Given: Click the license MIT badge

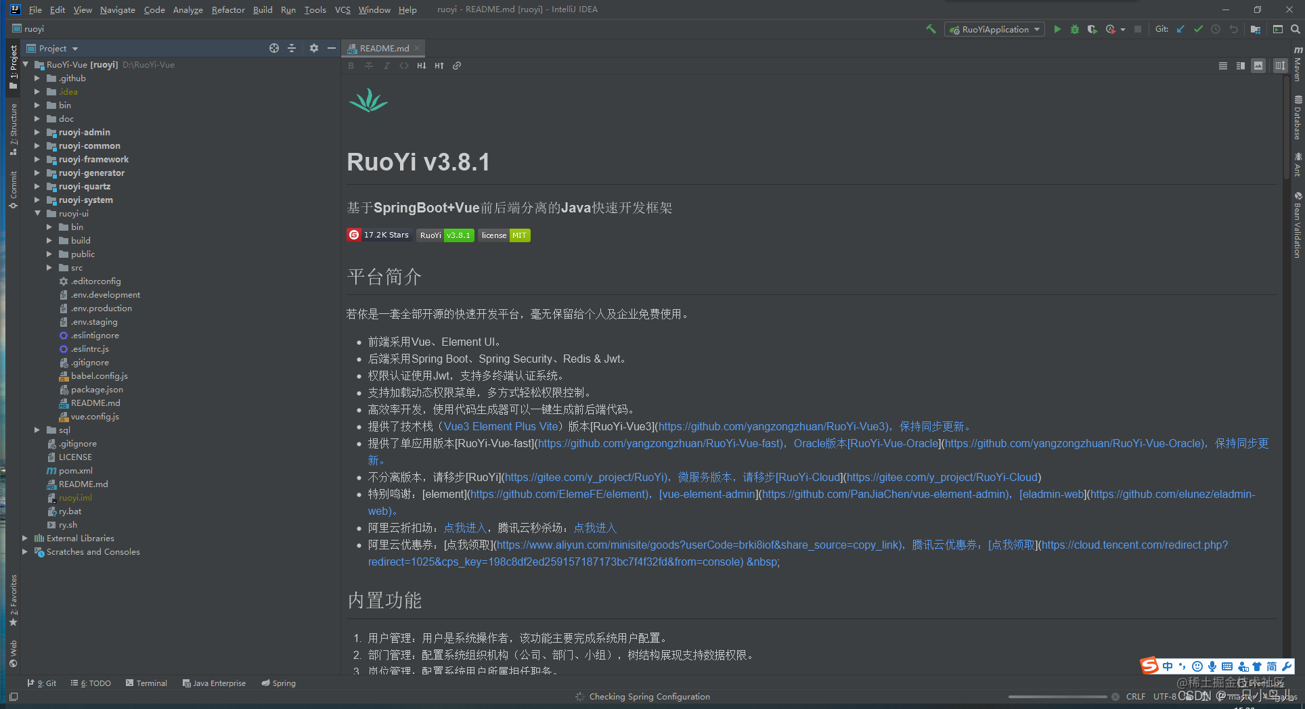Looking at the screenshot, I should [x=504, y=235].
